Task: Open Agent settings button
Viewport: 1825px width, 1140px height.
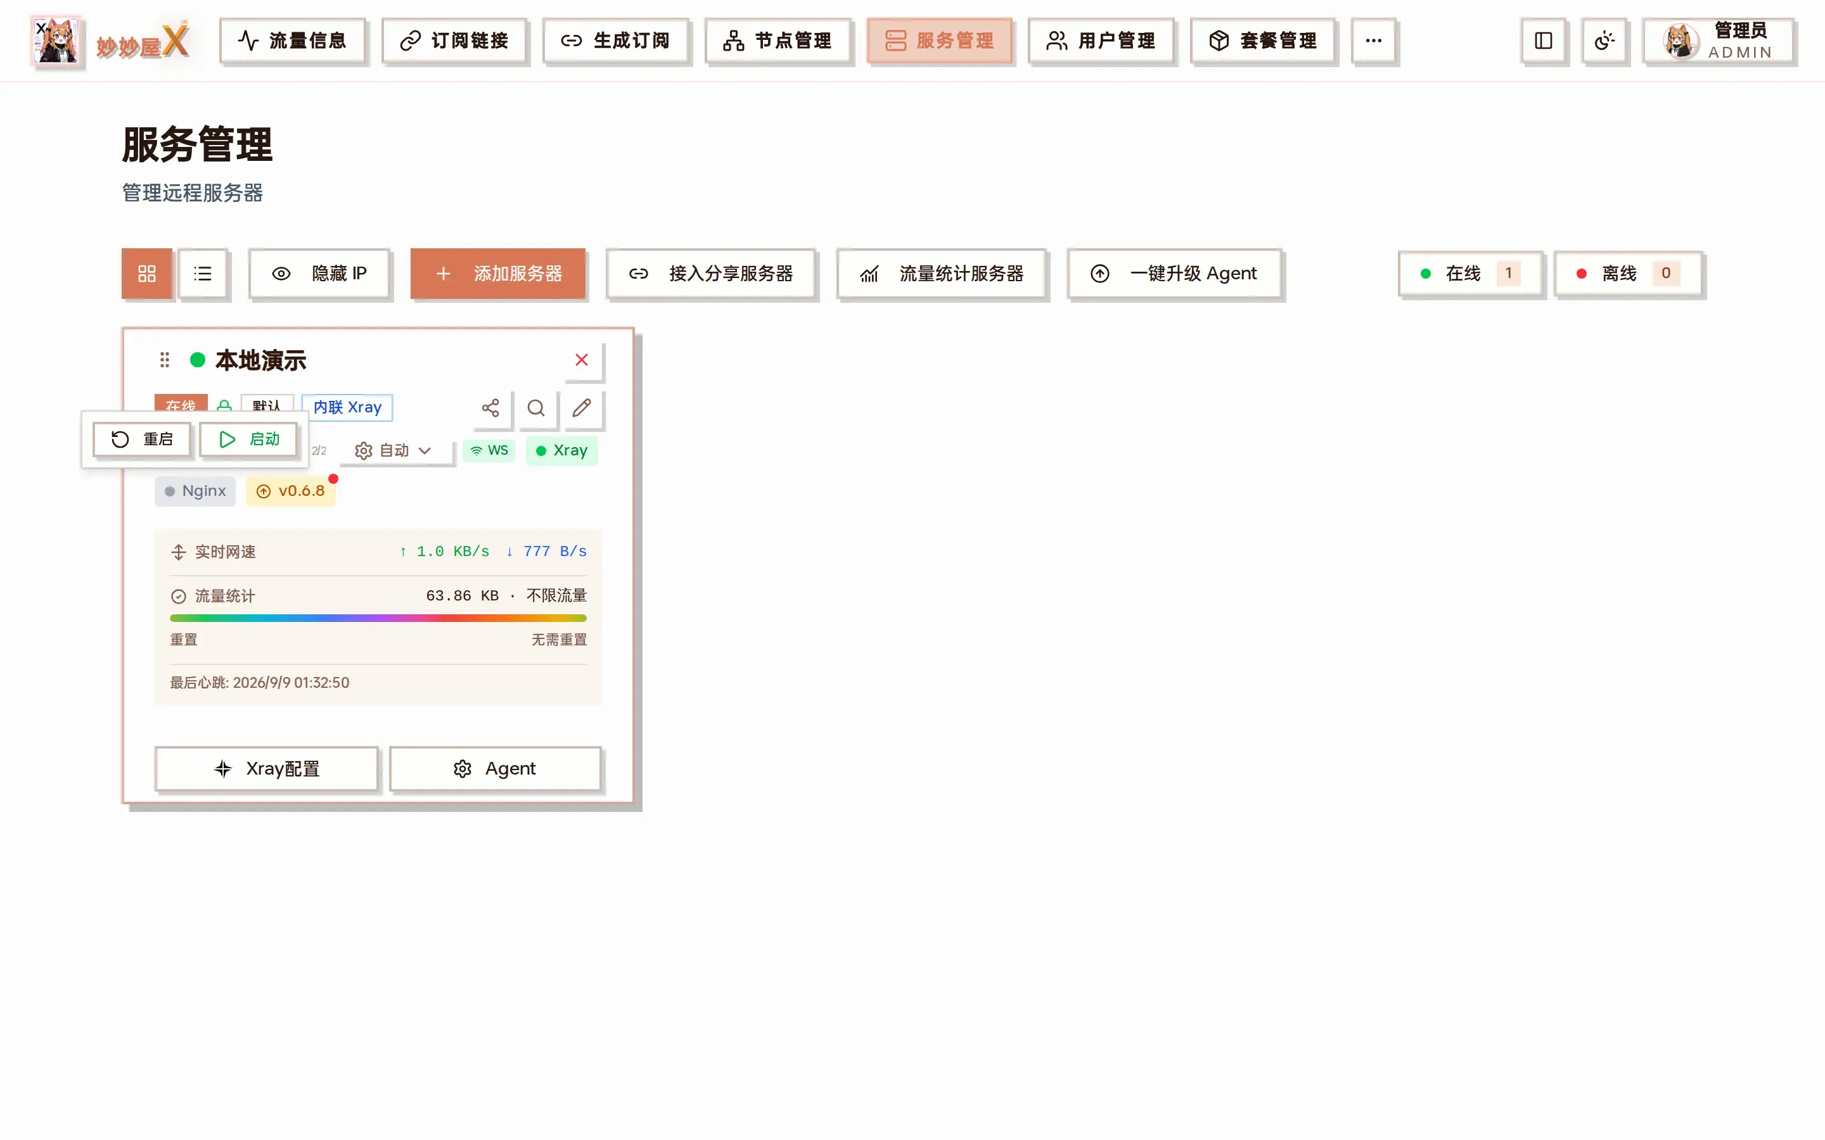Action: pos(495,768)
